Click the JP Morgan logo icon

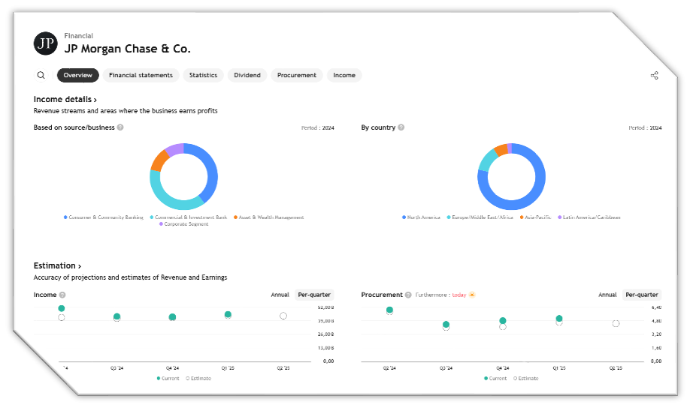point(45,43)
